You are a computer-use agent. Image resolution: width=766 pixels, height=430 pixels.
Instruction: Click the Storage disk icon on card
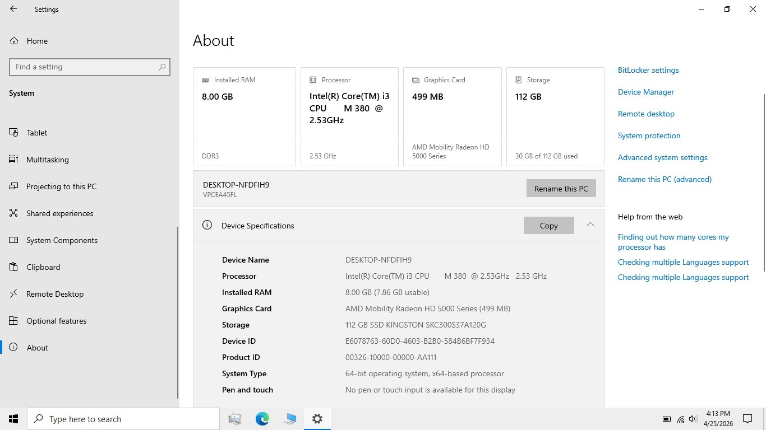(519, 80)
